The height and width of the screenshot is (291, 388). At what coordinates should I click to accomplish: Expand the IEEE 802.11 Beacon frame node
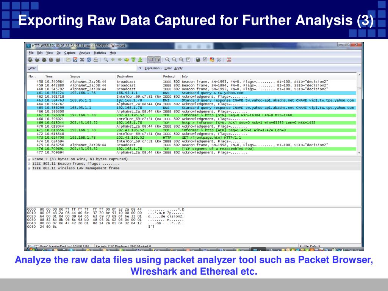click(x=29, y=164)
